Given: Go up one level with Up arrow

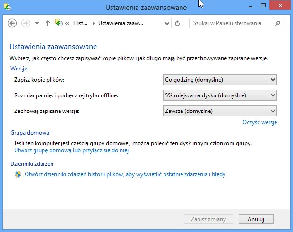Looking at the screenshot, I should tap(47, 23).
